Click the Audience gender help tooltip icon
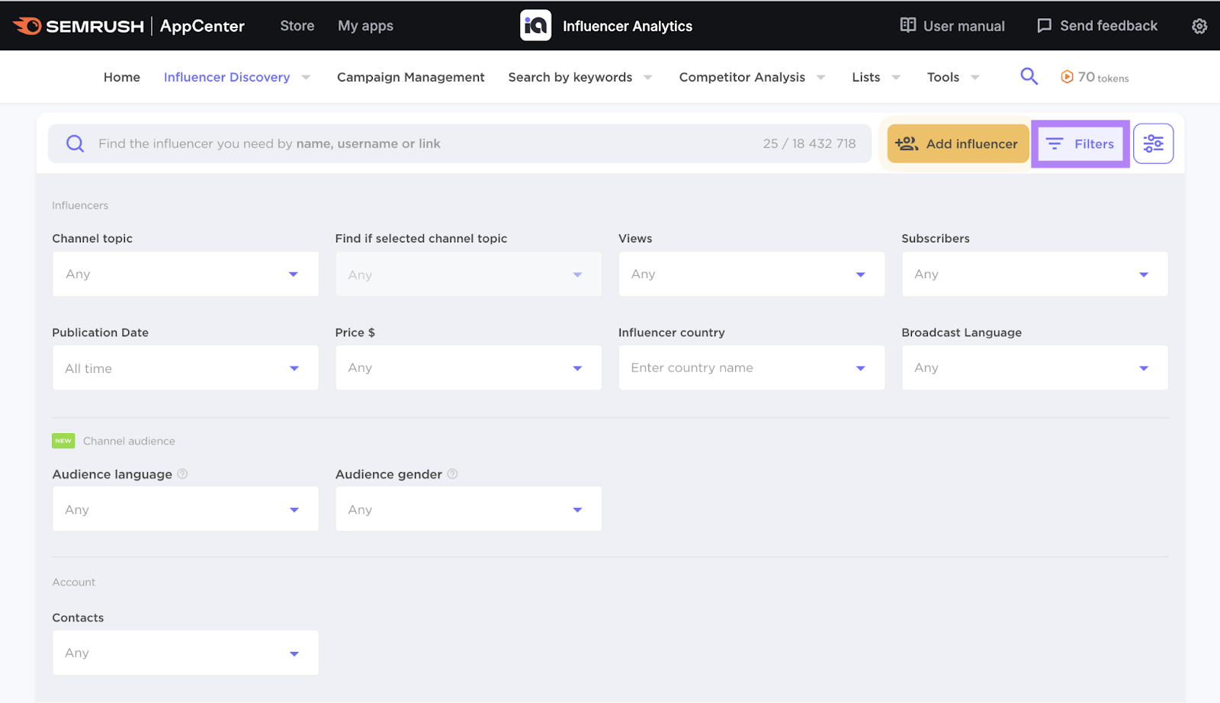This screenshot has height=703, width=1220. (x=452, y=473)
